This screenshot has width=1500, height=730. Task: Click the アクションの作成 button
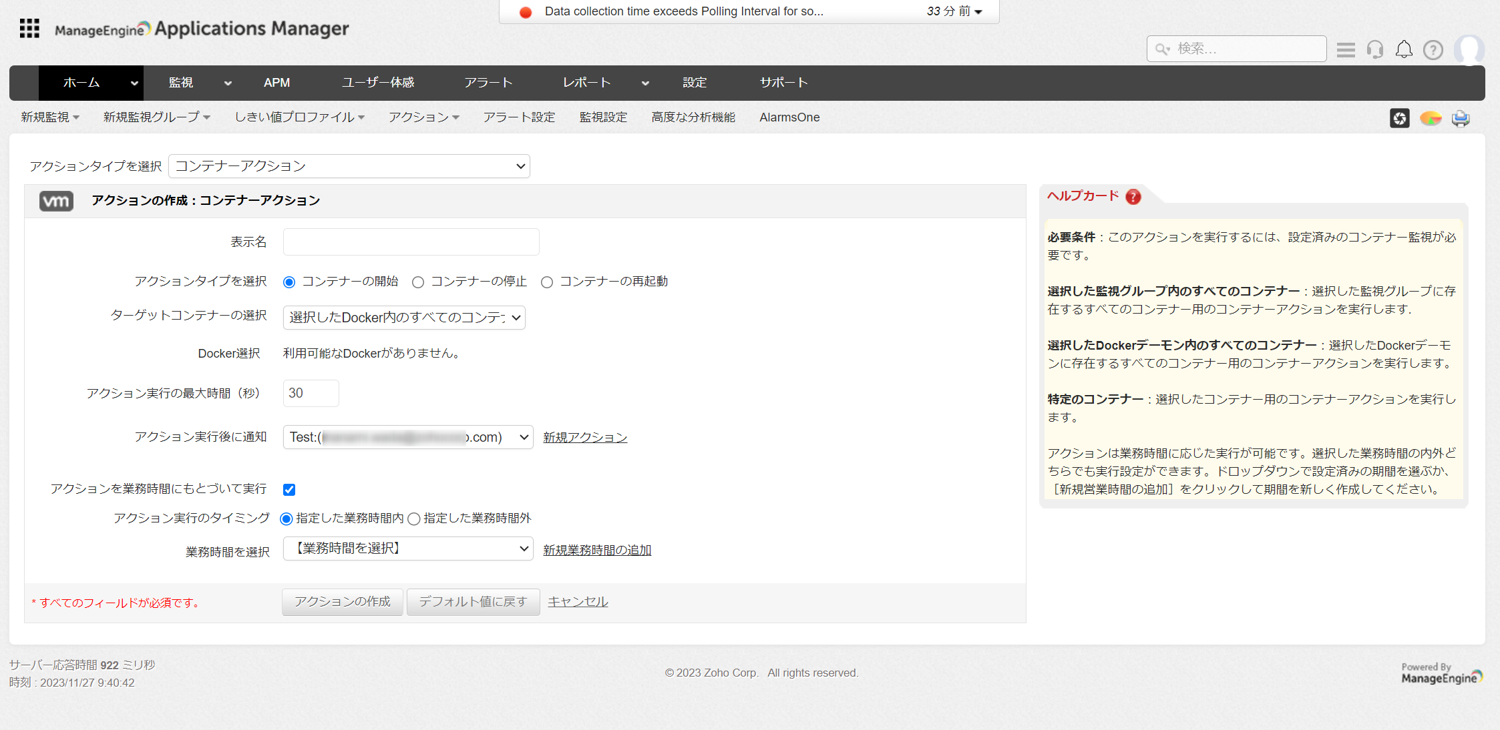point(342,602)
